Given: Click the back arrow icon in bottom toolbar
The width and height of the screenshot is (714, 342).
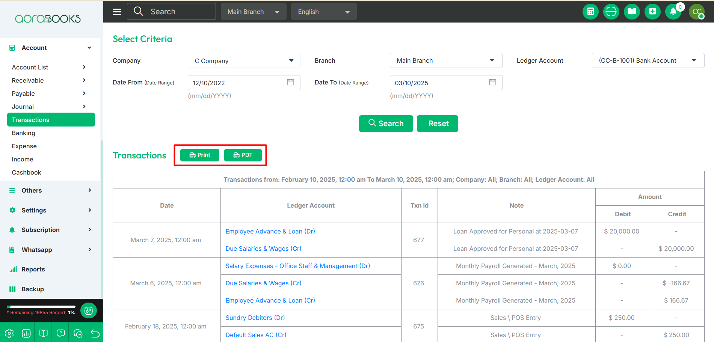Looking at the screenshot, I should click(x=95, y=333).
